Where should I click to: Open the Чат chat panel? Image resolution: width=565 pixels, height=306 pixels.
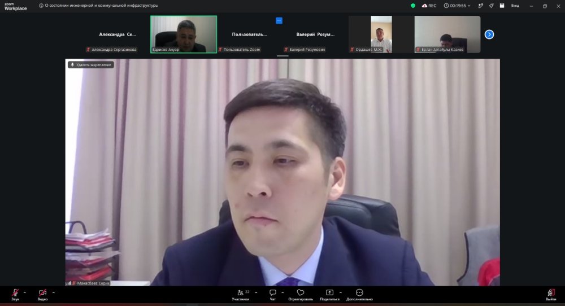click(x=273, y=295)
